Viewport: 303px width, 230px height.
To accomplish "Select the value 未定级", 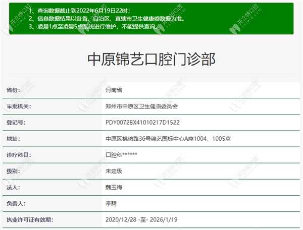I will (114, 171).
